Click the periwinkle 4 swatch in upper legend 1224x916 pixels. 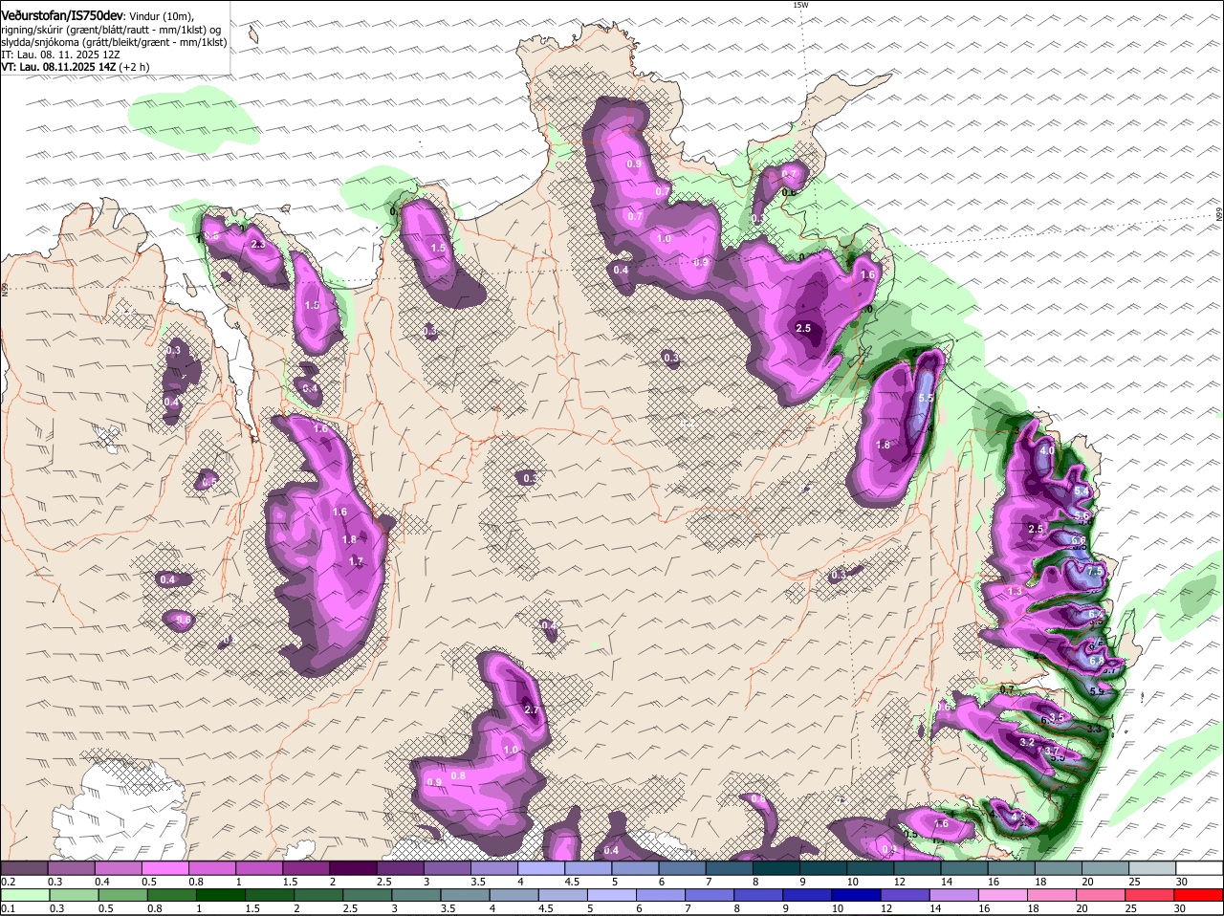pos(541,868)
